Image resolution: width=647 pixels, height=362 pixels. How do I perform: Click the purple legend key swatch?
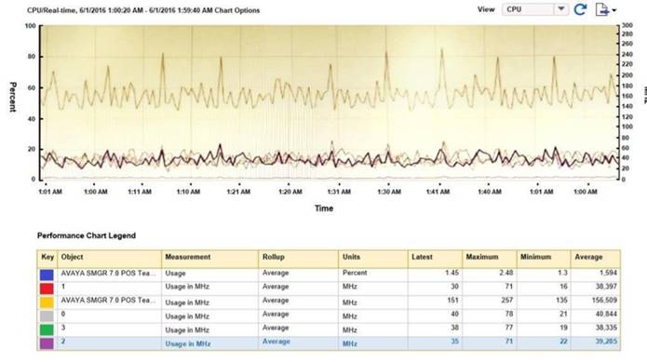tap(47, 343)
